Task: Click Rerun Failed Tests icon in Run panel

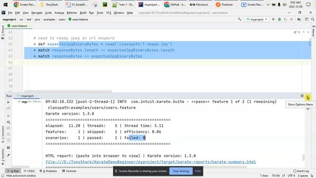Action: 8,108
